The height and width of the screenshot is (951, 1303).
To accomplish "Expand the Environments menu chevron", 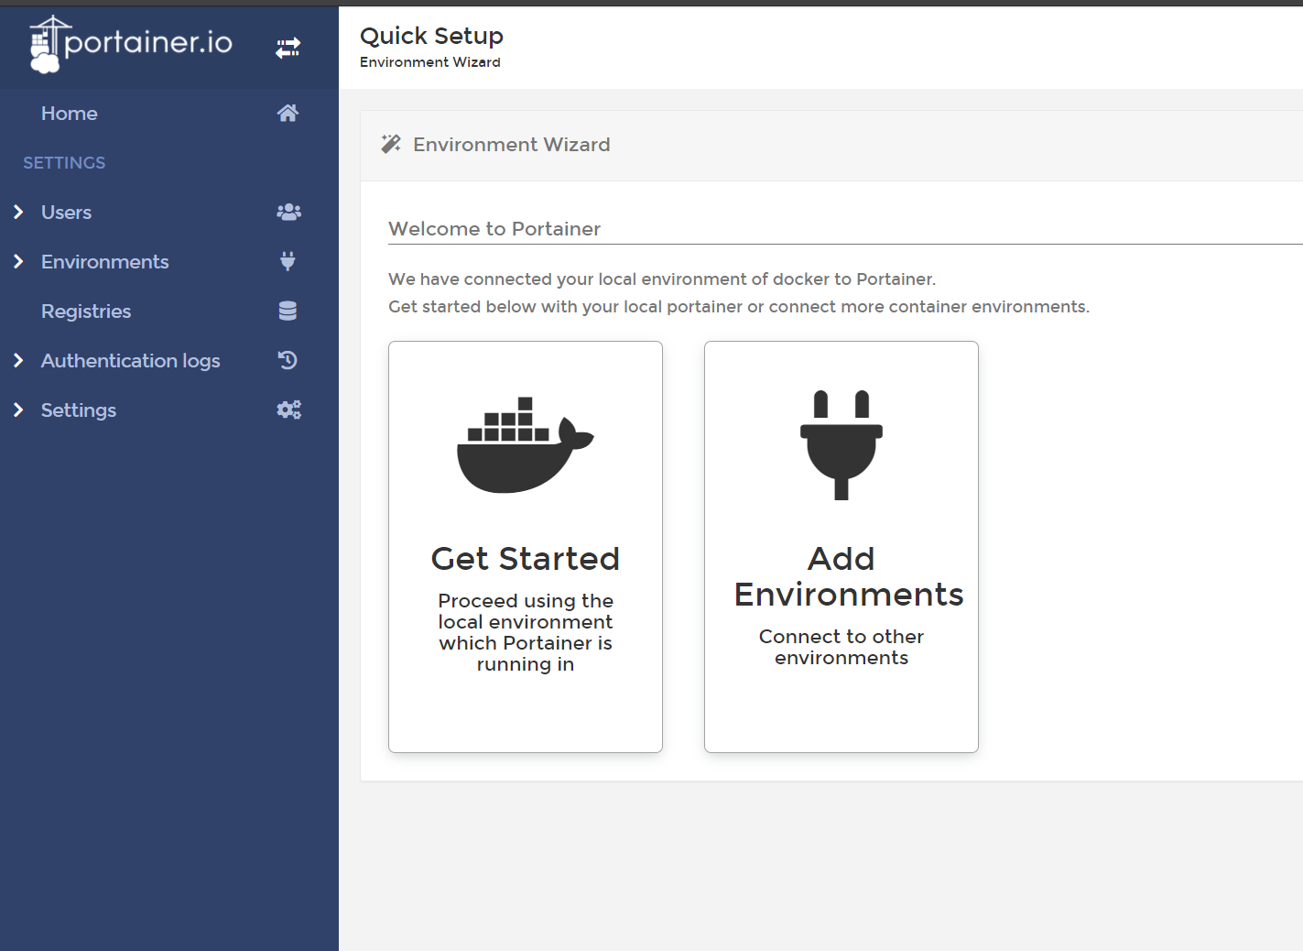I will (18, 261).
